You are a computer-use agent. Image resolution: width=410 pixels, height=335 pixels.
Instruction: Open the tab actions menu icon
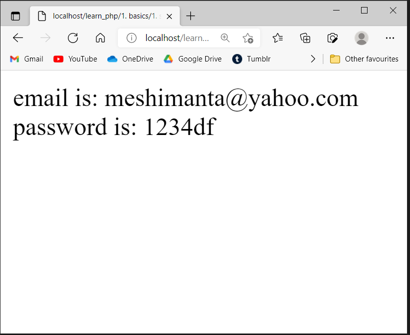pyautogui.click(x=15, y=16)
